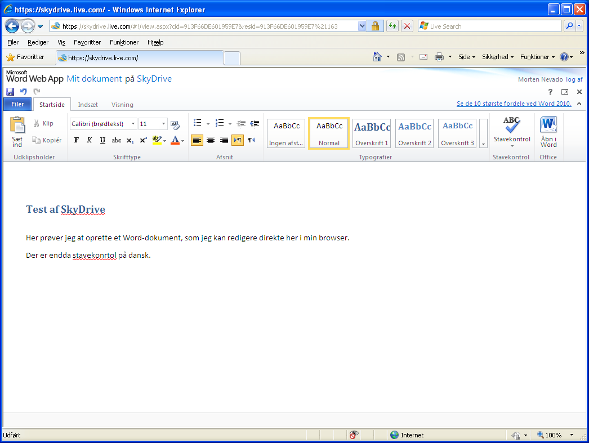Image resolution: width=589 pixels, height=443 pixels.
Task: Enable center paragraph alignment
Action: [x=211, y=140]
